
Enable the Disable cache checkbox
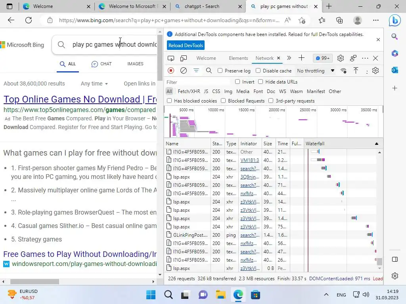click(x=258, y=70)
